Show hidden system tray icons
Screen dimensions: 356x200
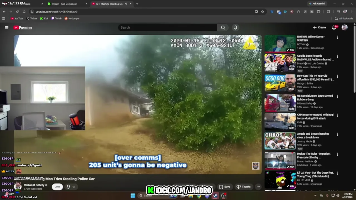coord(315,196)
